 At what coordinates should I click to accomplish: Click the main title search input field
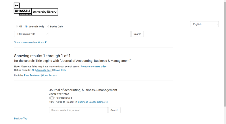(x=90, y=34)
